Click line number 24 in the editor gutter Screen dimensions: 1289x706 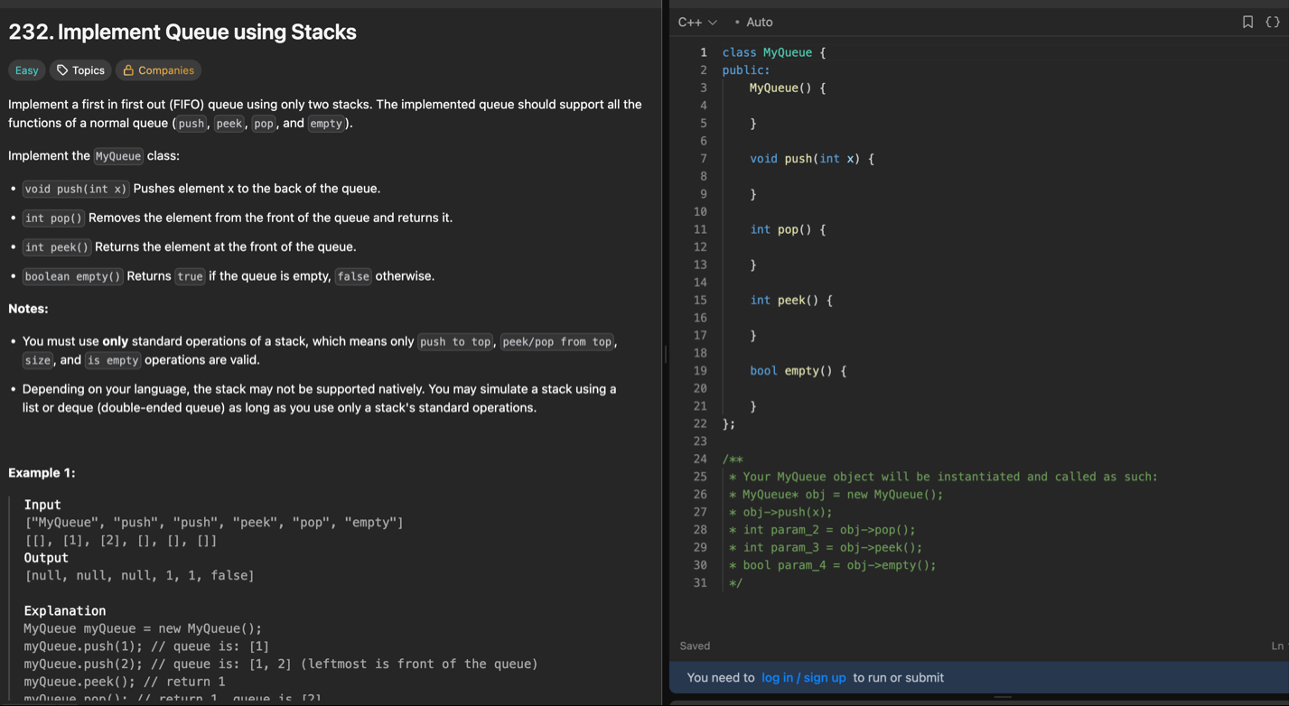[x=700, y=459]
